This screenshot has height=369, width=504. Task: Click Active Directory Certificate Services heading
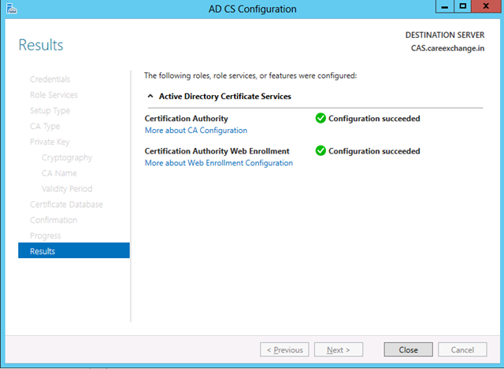(x=224, y=96)
